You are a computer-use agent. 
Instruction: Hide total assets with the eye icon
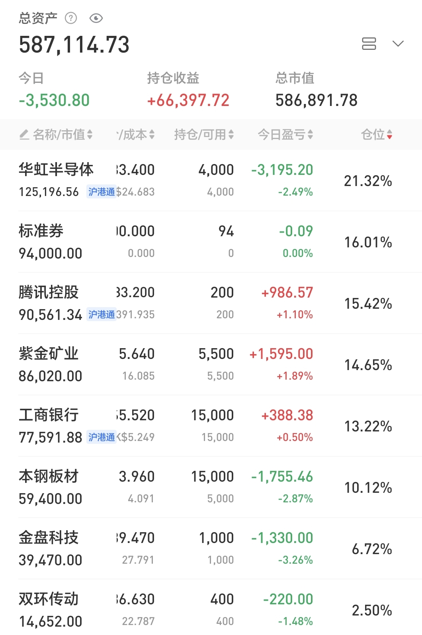[96, 18]
